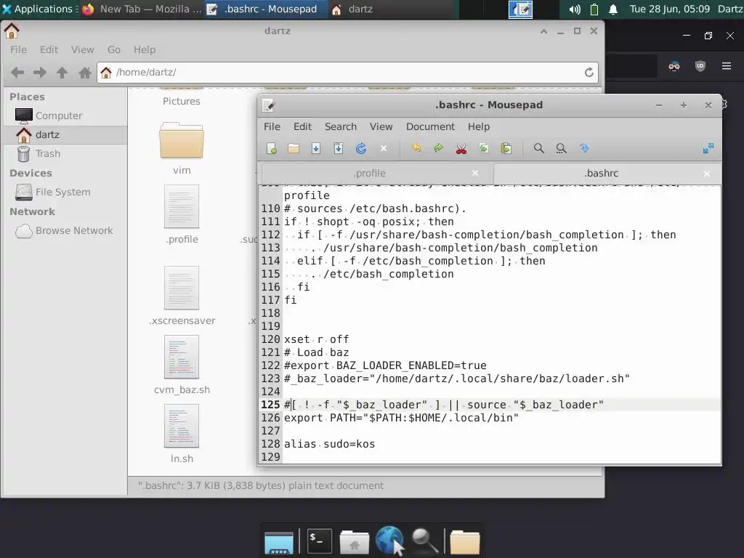Open the file manager's Go menu
The width and height of the screenshot is (744, 558).
pyautogui.click(x=114, y=50)
